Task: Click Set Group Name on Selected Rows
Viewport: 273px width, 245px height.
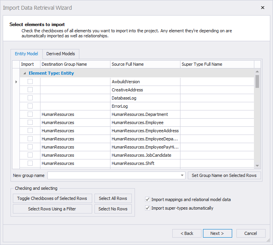Action: (224, 175)
